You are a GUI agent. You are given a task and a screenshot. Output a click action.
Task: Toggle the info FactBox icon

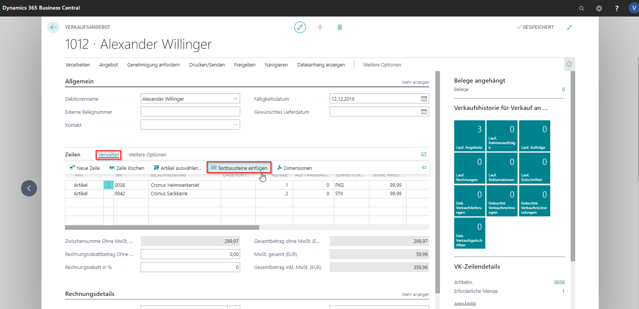click(569, 64)
